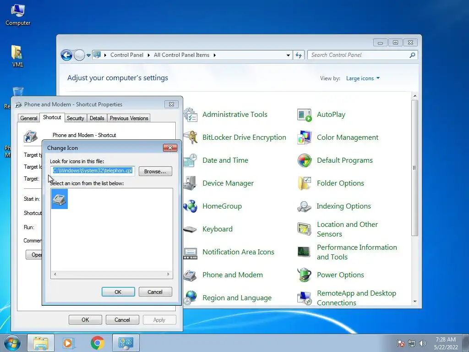This screenshot has height=352, width=469.
Task: Switch to the Security tab
Action: coord(76,118)
